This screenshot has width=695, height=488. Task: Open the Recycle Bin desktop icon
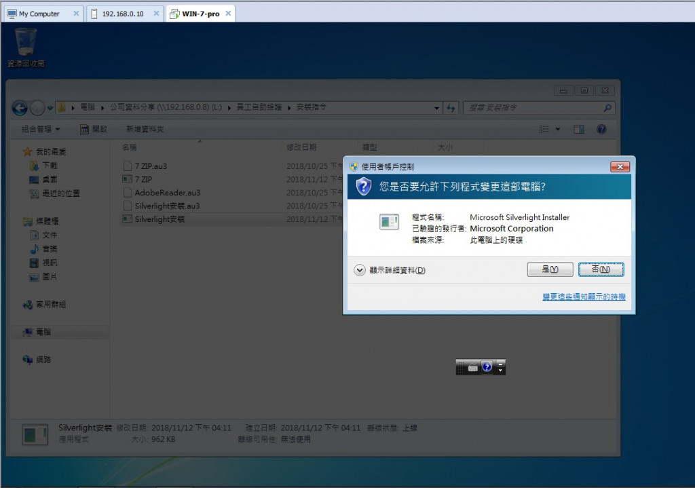pyautogui.click(x=26, y=47)
